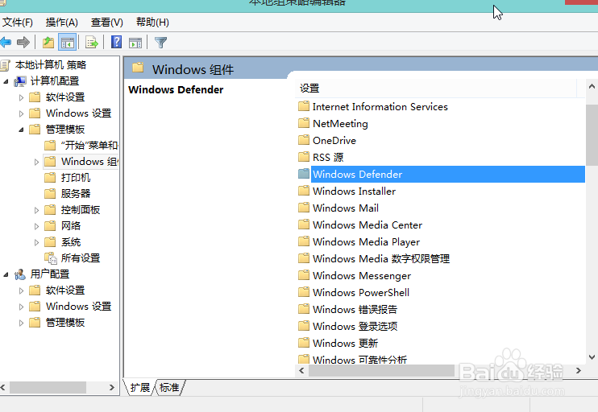Select Windows Media Player entry
This screenshot has height=412, width=598.
366,241
